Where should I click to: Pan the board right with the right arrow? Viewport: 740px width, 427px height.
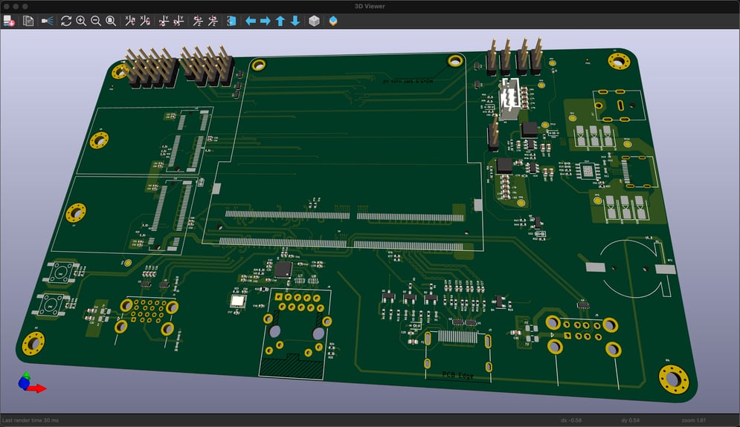[266, 21]
